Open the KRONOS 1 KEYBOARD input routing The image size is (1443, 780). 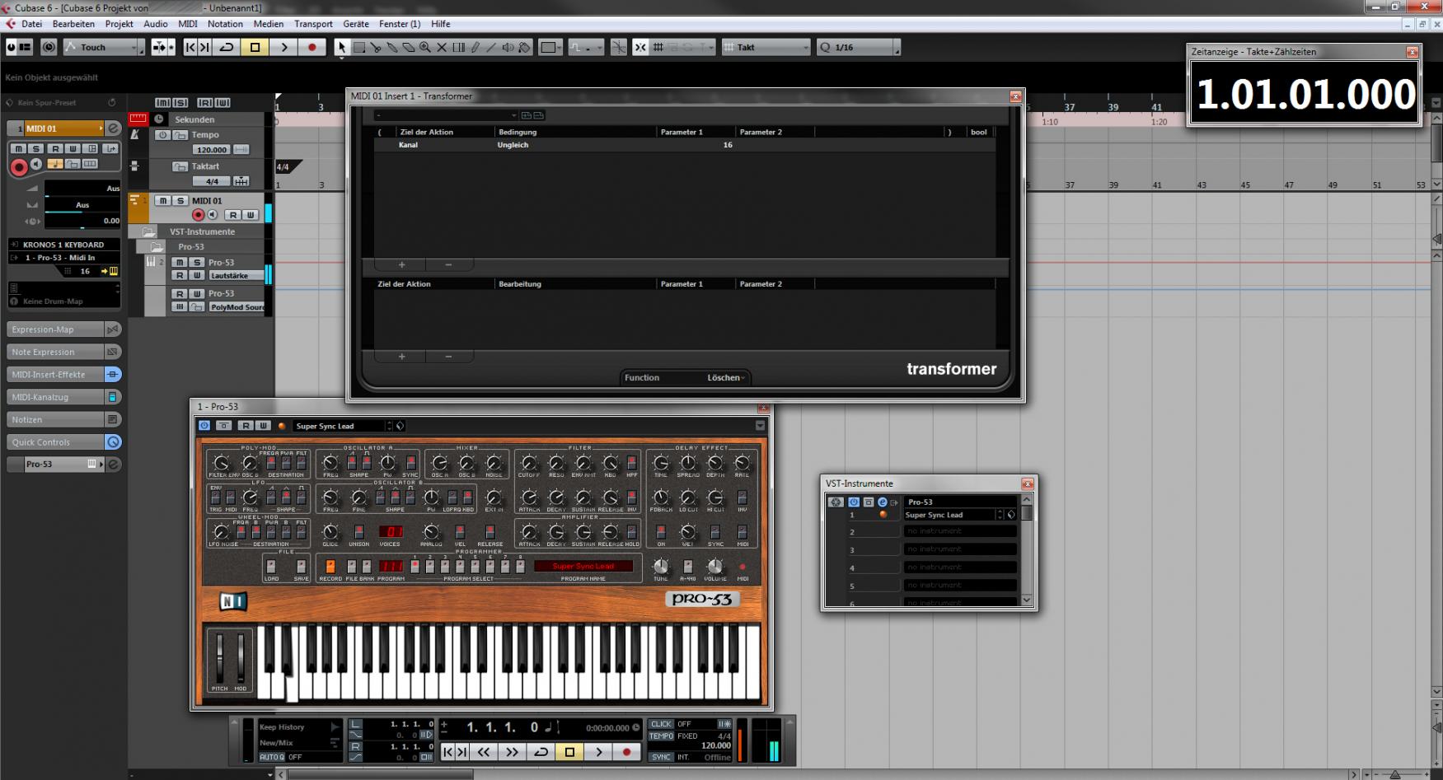point(64,245)
